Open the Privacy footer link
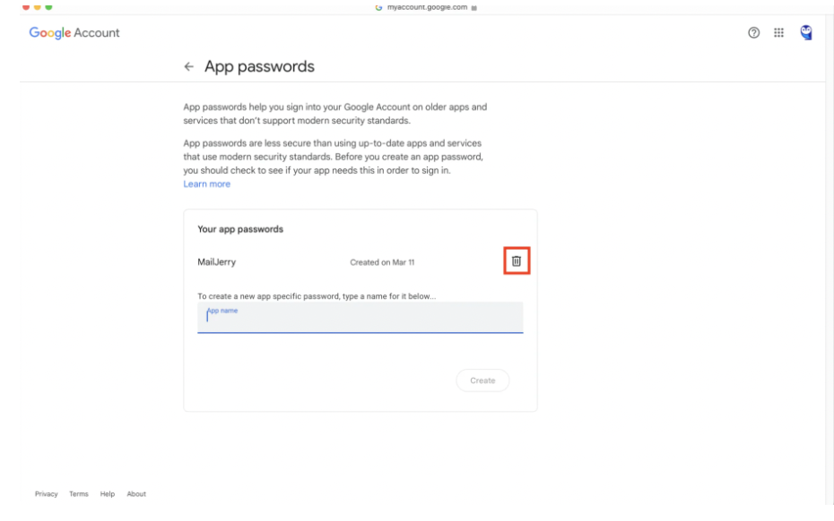 (x=47, y=494)
